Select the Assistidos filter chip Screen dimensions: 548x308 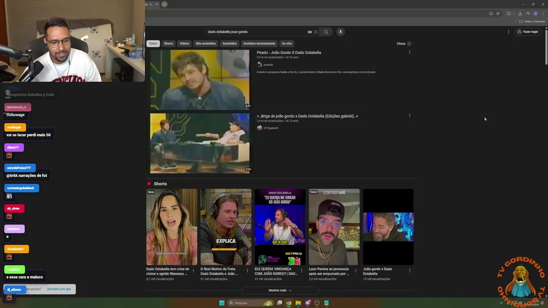coord(229,43)
